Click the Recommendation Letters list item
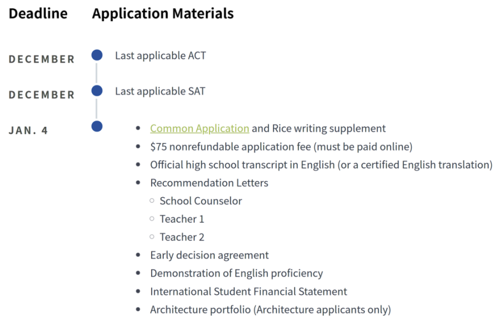The height and width of the screenshot is (324, 504). point(209,183)
